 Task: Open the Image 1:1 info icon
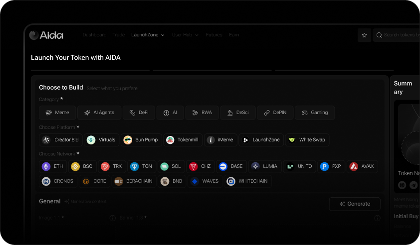(113, 218)
